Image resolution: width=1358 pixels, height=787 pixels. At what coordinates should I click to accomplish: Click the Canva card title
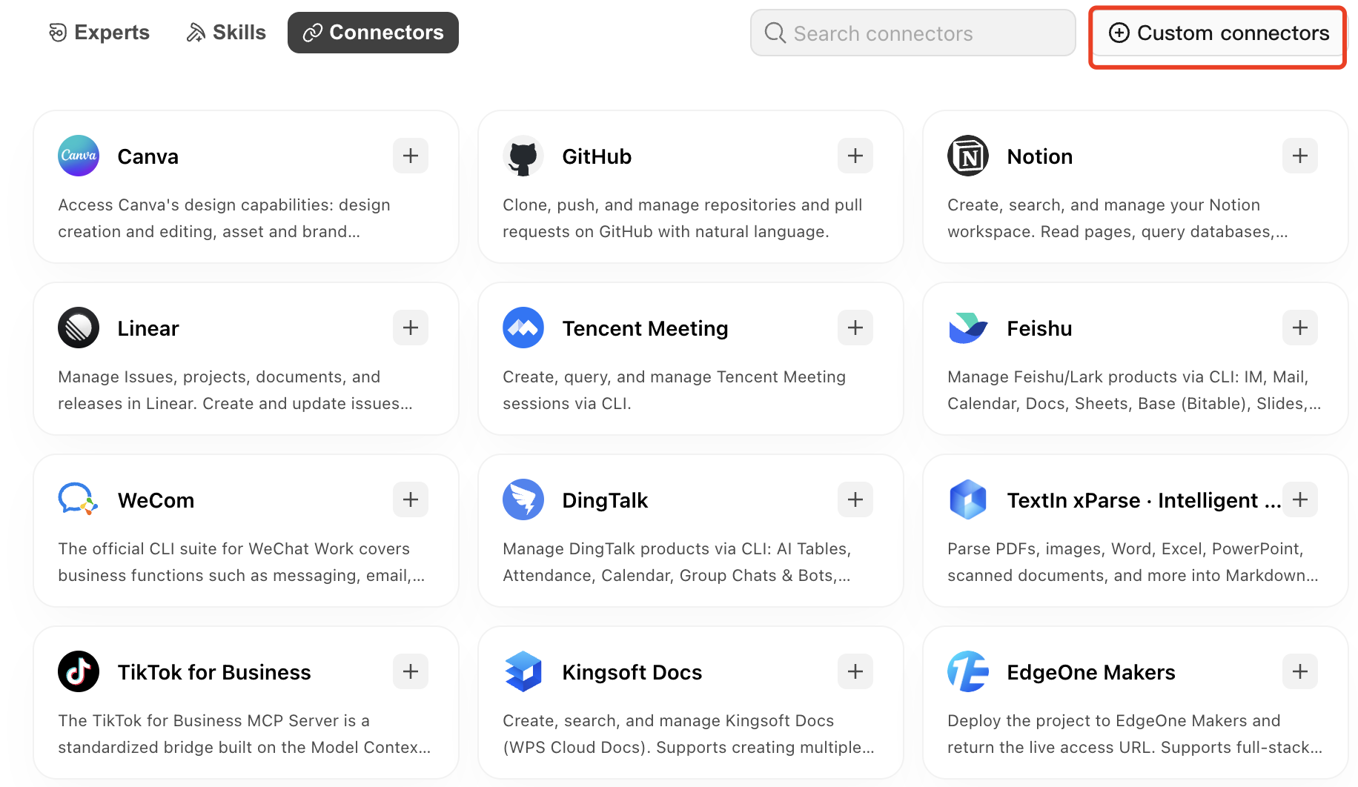[x=148, y=156]
